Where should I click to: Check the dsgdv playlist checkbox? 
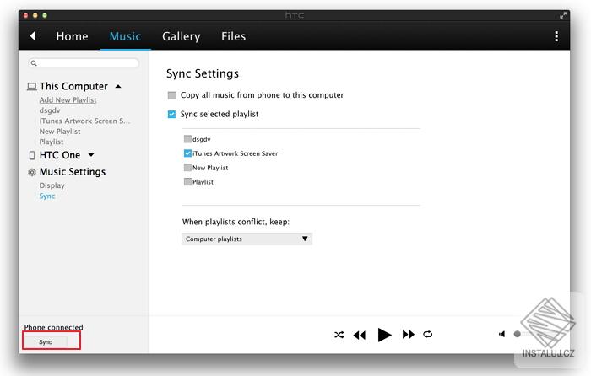187,139
